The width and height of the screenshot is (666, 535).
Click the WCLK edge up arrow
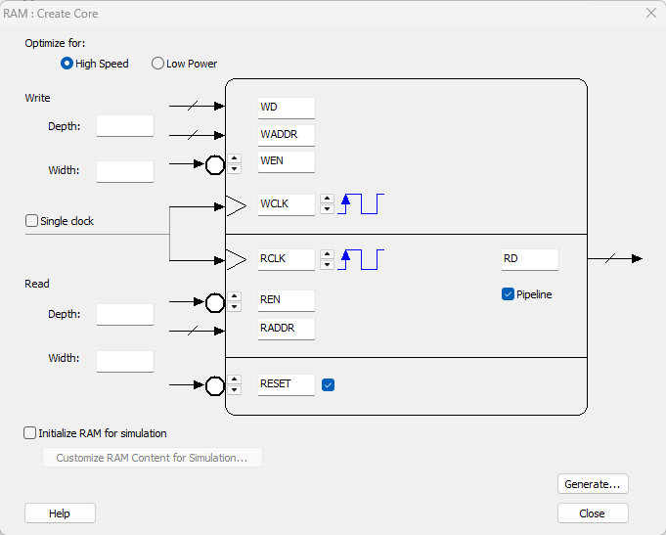[x=326, y=199]
